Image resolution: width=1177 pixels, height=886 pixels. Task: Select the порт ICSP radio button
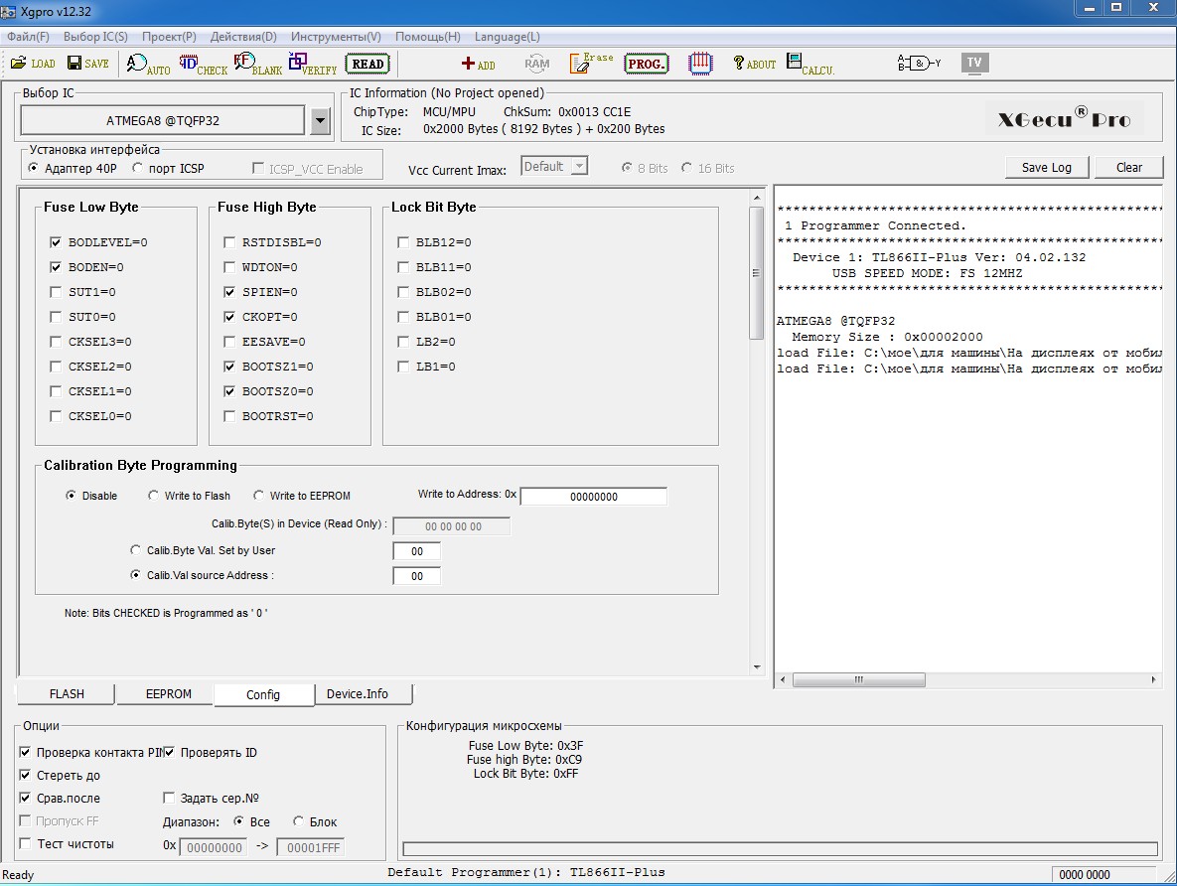pos(137,169)
